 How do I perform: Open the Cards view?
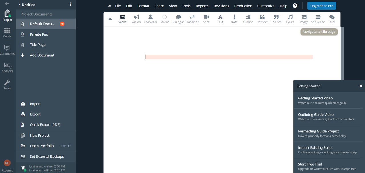pyautogui.click(x=7, y=33)
